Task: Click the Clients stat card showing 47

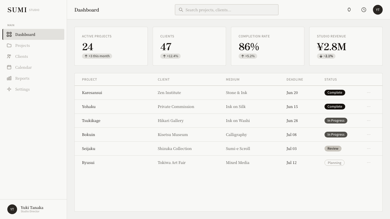Action: [x=189, y=46]
